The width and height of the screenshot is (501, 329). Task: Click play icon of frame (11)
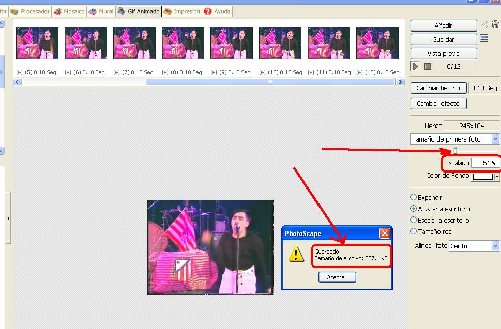[311, 72]
